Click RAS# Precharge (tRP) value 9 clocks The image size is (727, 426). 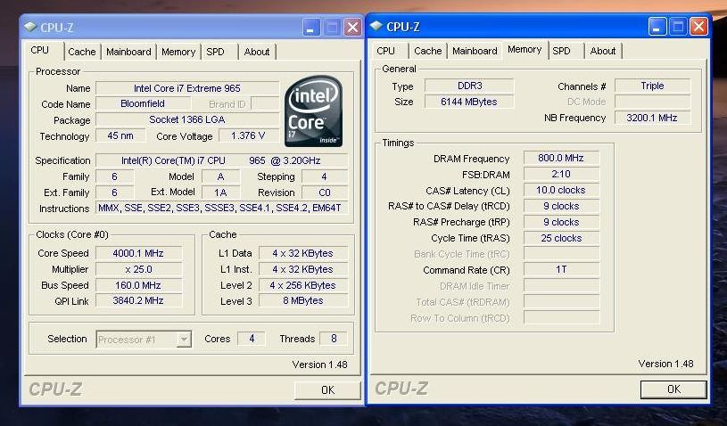[561, 222]
